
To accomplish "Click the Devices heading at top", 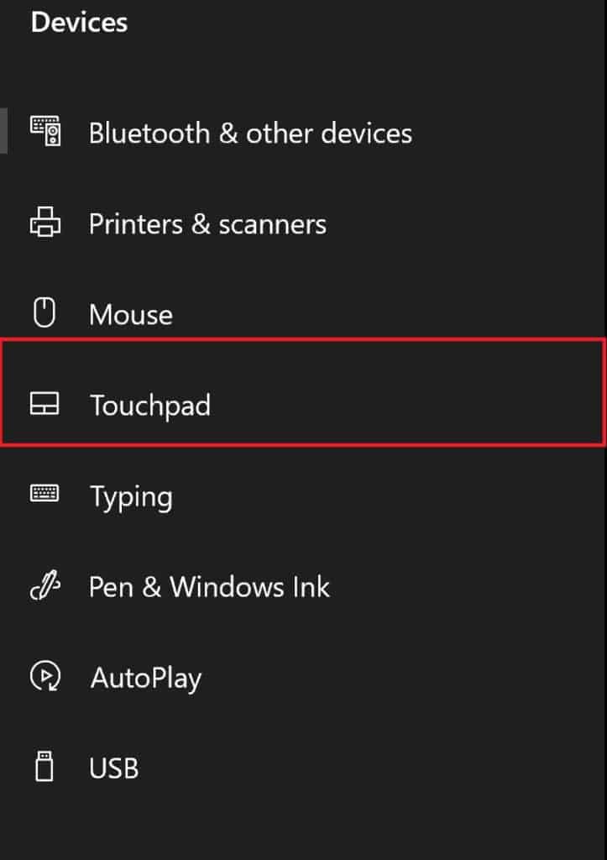I will coord(80,23).
